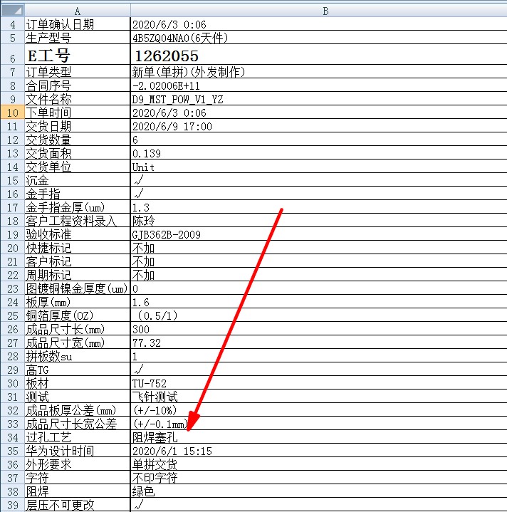
Task: Click cell with E工号 label
Action: 78,55
